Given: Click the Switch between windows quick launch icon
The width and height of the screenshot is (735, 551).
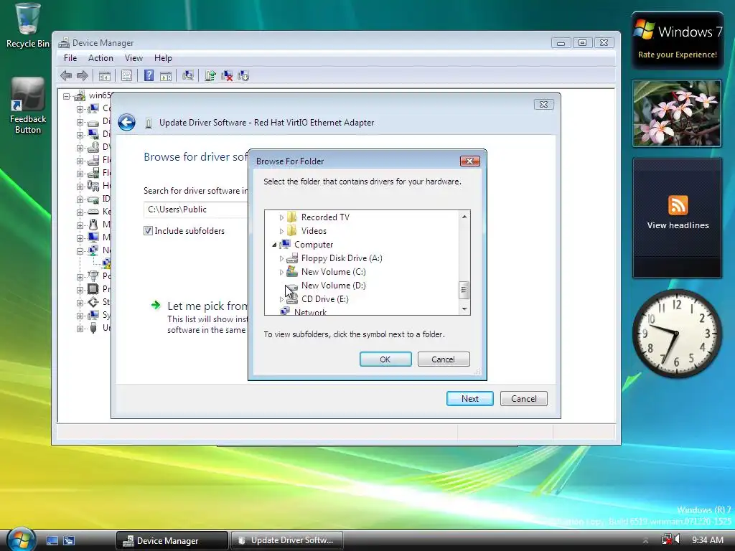Looking at the screenshot, I should [69, 541].
